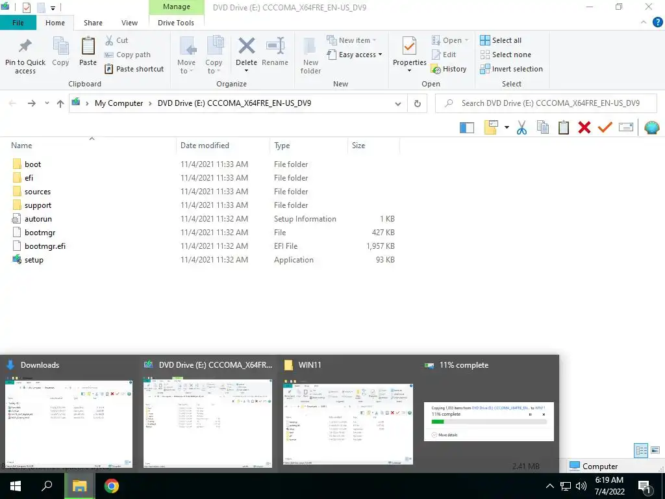
Task: Open the File tab
Action: coord(18,23)
